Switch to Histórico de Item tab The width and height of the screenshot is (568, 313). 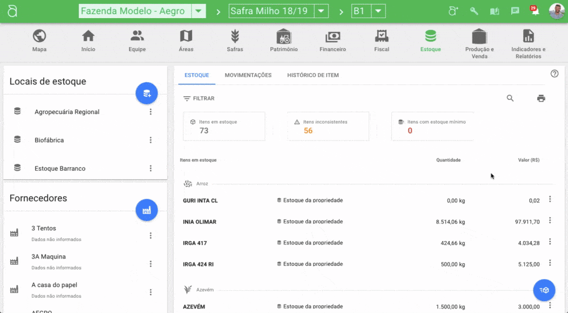coord(312,75)
